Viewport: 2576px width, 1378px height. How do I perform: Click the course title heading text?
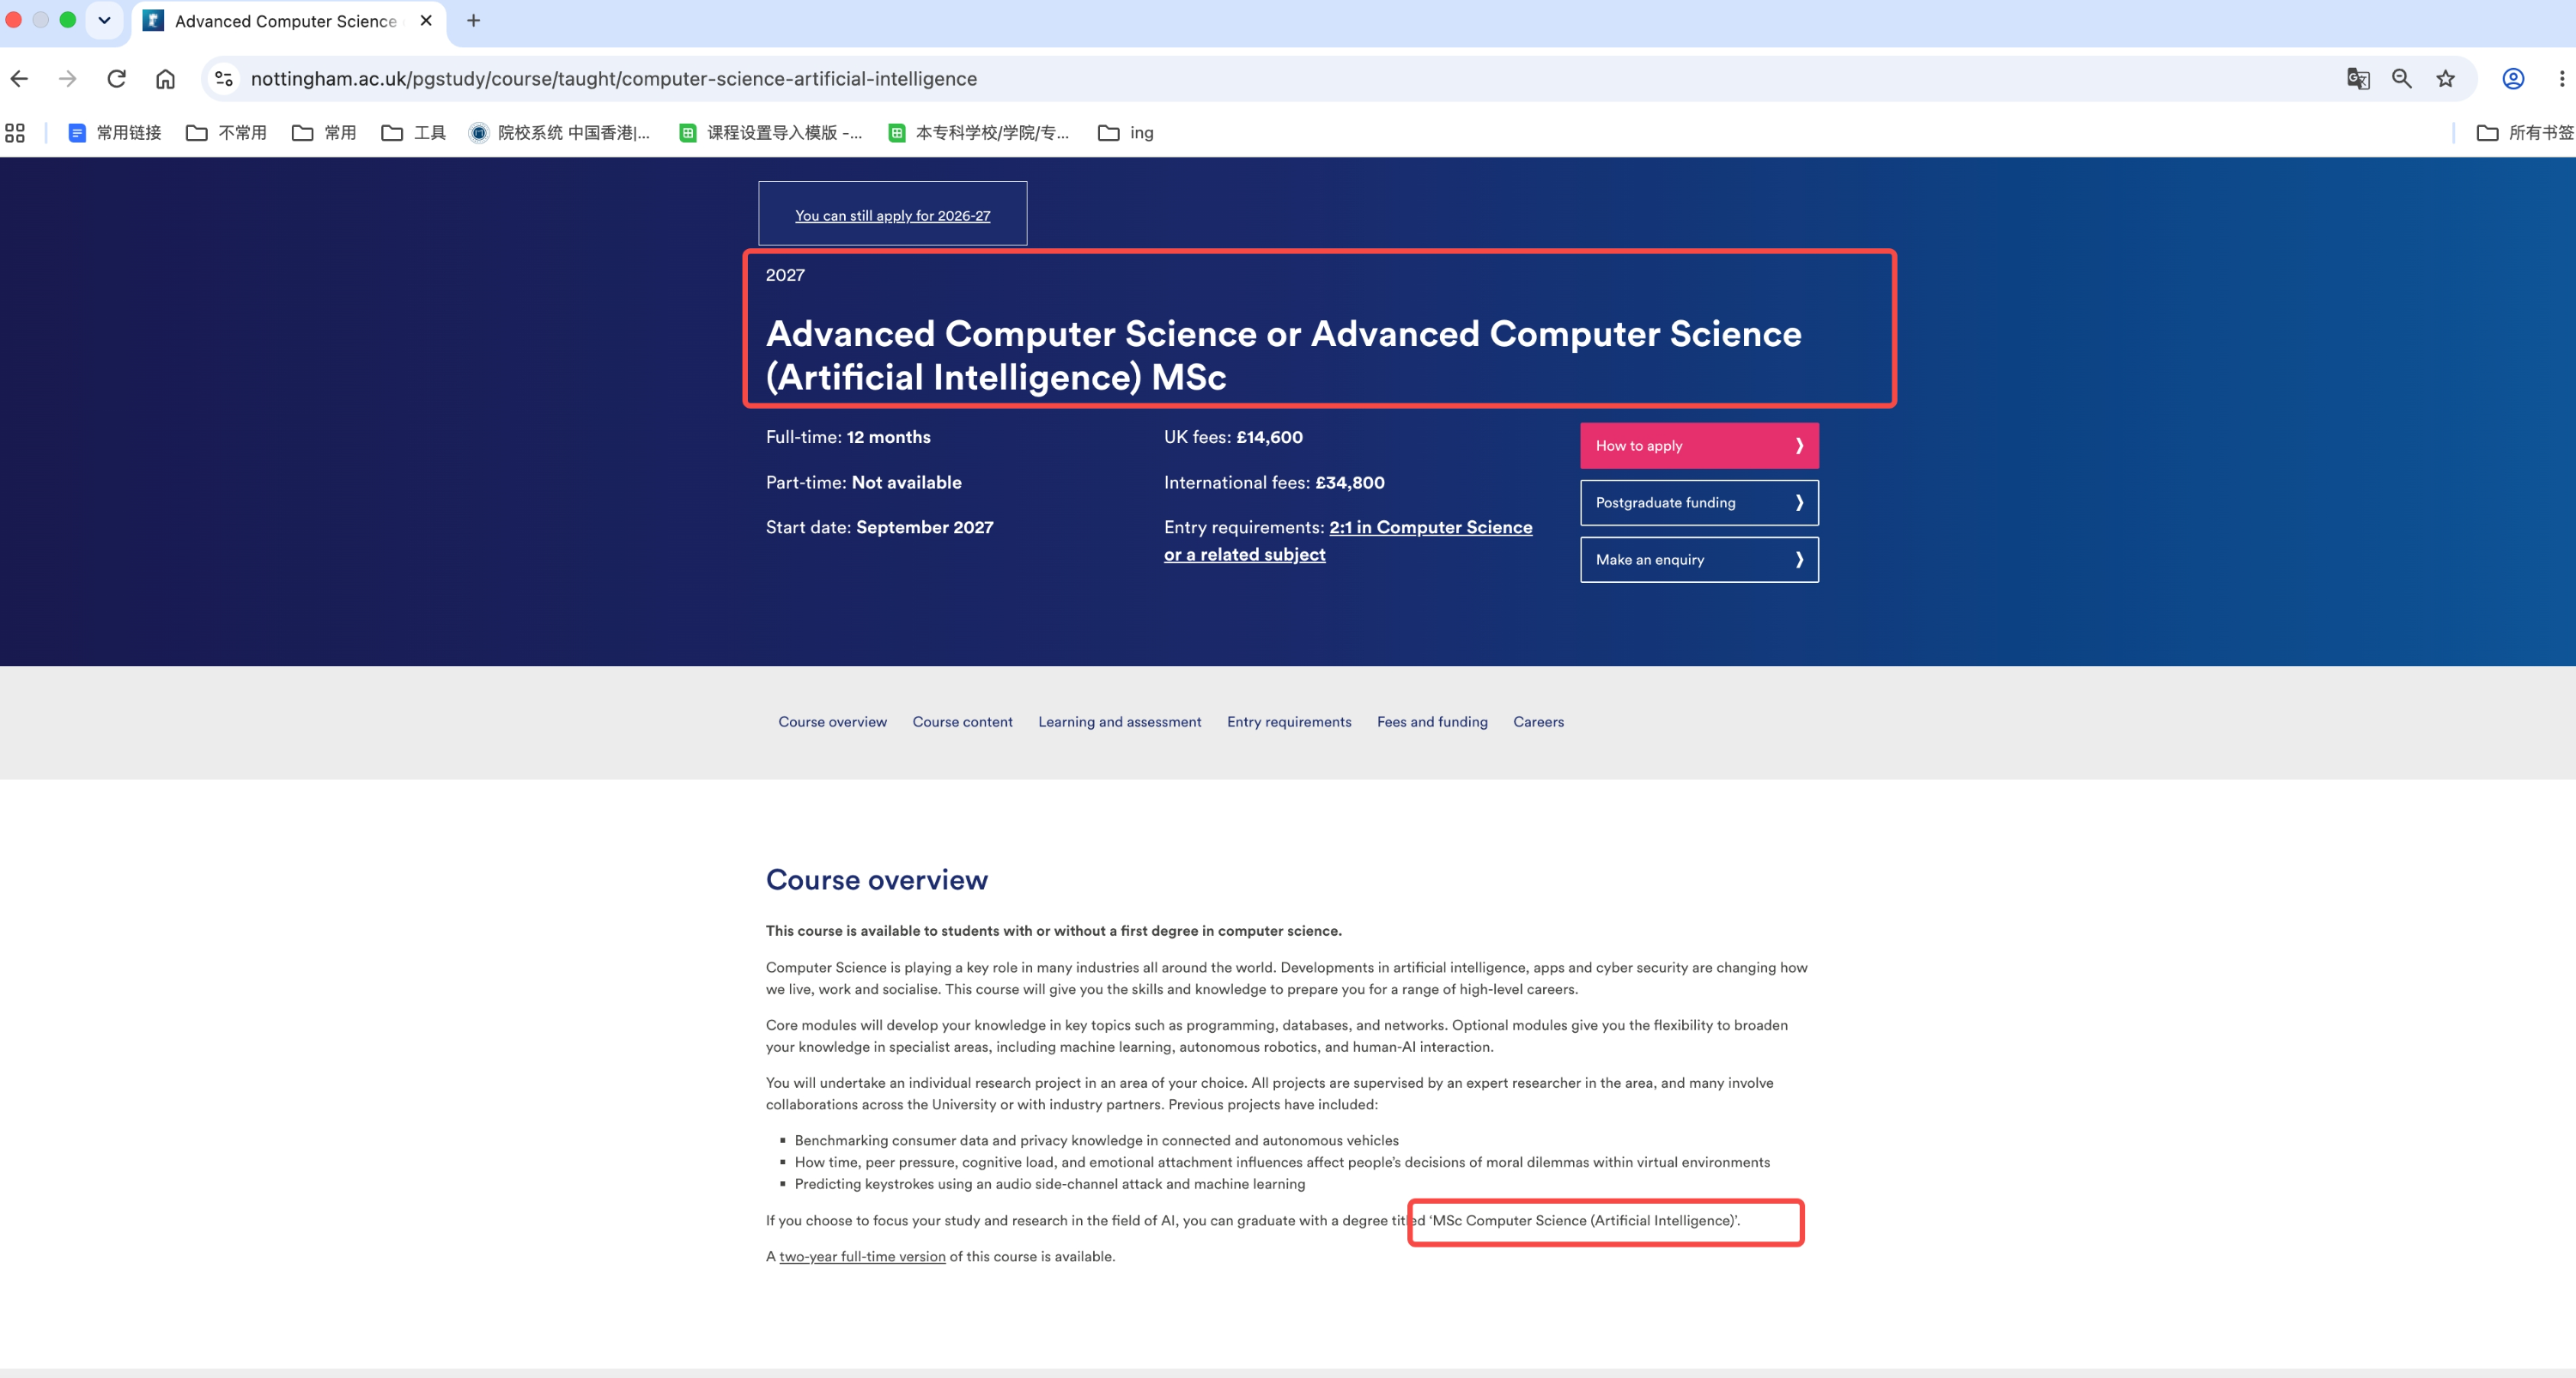click(1284, 355)
